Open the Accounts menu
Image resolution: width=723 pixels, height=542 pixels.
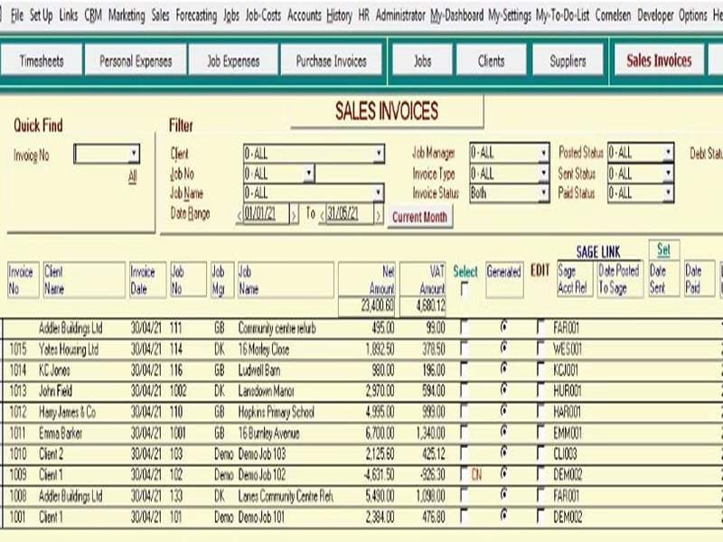pos(305,15)
